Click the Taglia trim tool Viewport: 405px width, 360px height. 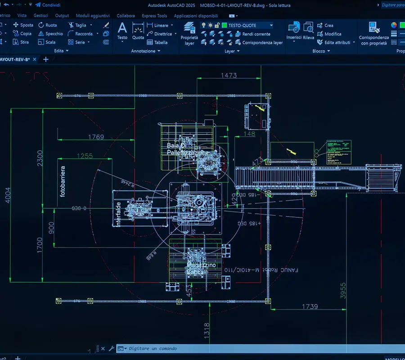(77, 25)
